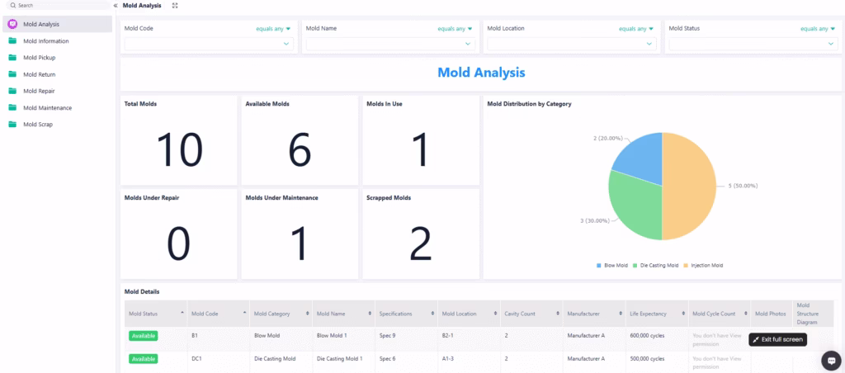The height and width of the screenshot is (373, 845).
Task: Open the chat support bubble icon
Action: [830, 361]
